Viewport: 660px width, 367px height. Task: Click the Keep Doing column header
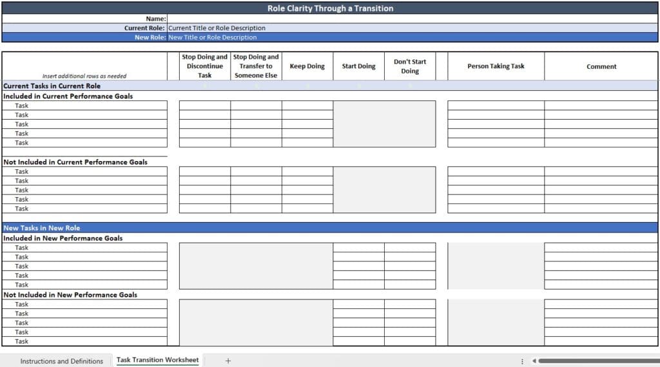(x=307, y=66)
